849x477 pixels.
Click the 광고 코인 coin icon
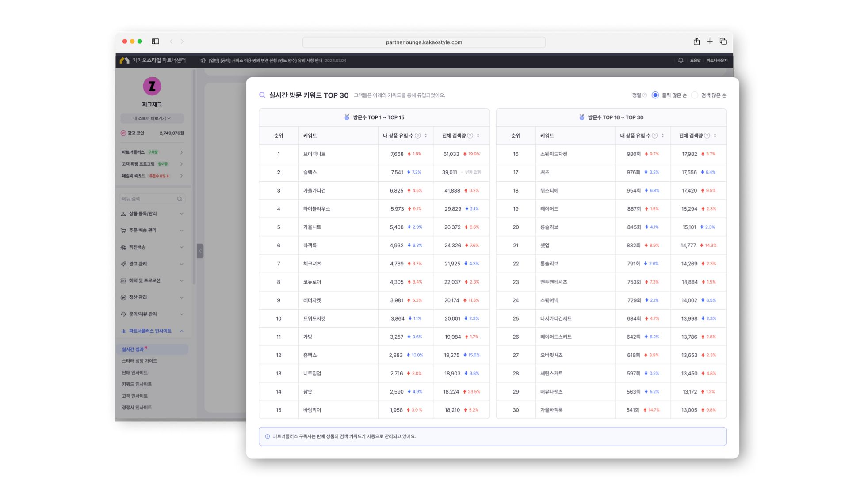[123, 133]
